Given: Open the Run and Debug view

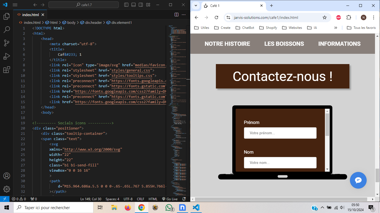Looking at the screenshot, I should tap(7, 56).
